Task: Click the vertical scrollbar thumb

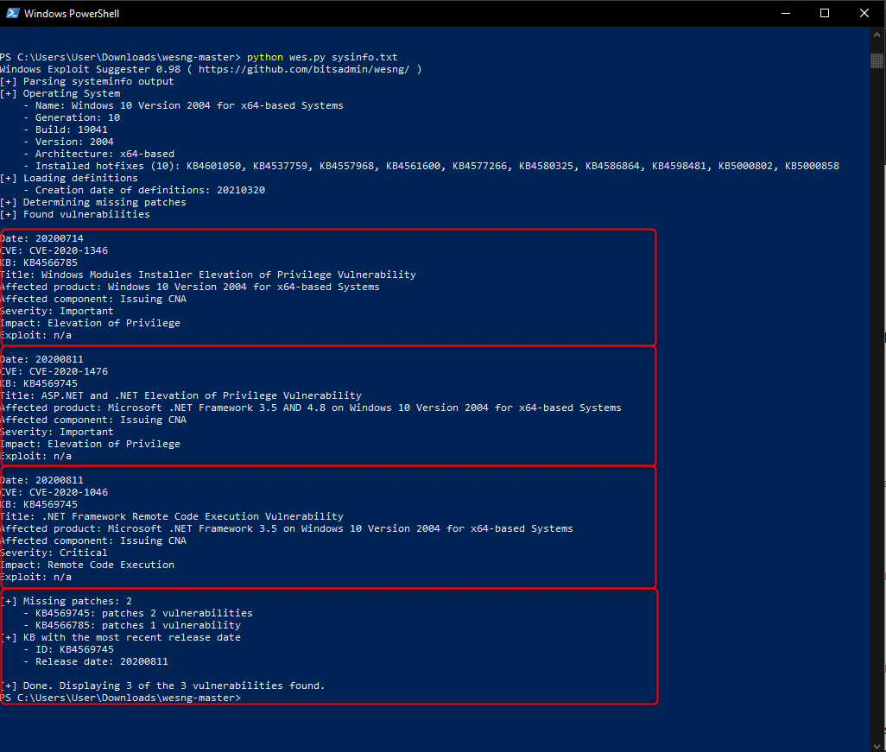Action: click(x=877, y=60)
